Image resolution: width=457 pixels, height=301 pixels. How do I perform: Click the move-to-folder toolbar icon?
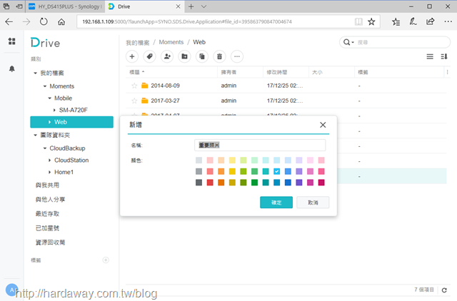184,56
